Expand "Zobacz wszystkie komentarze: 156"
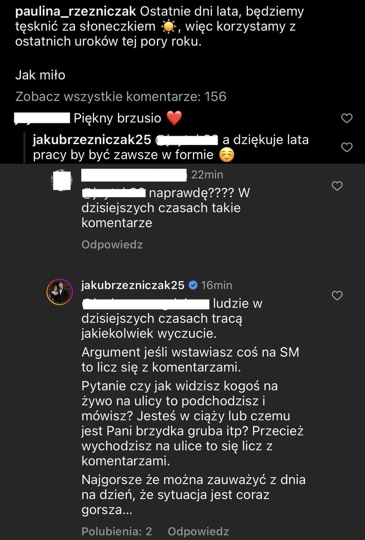Screen dimensions: 365x540 tap(121, 97)
